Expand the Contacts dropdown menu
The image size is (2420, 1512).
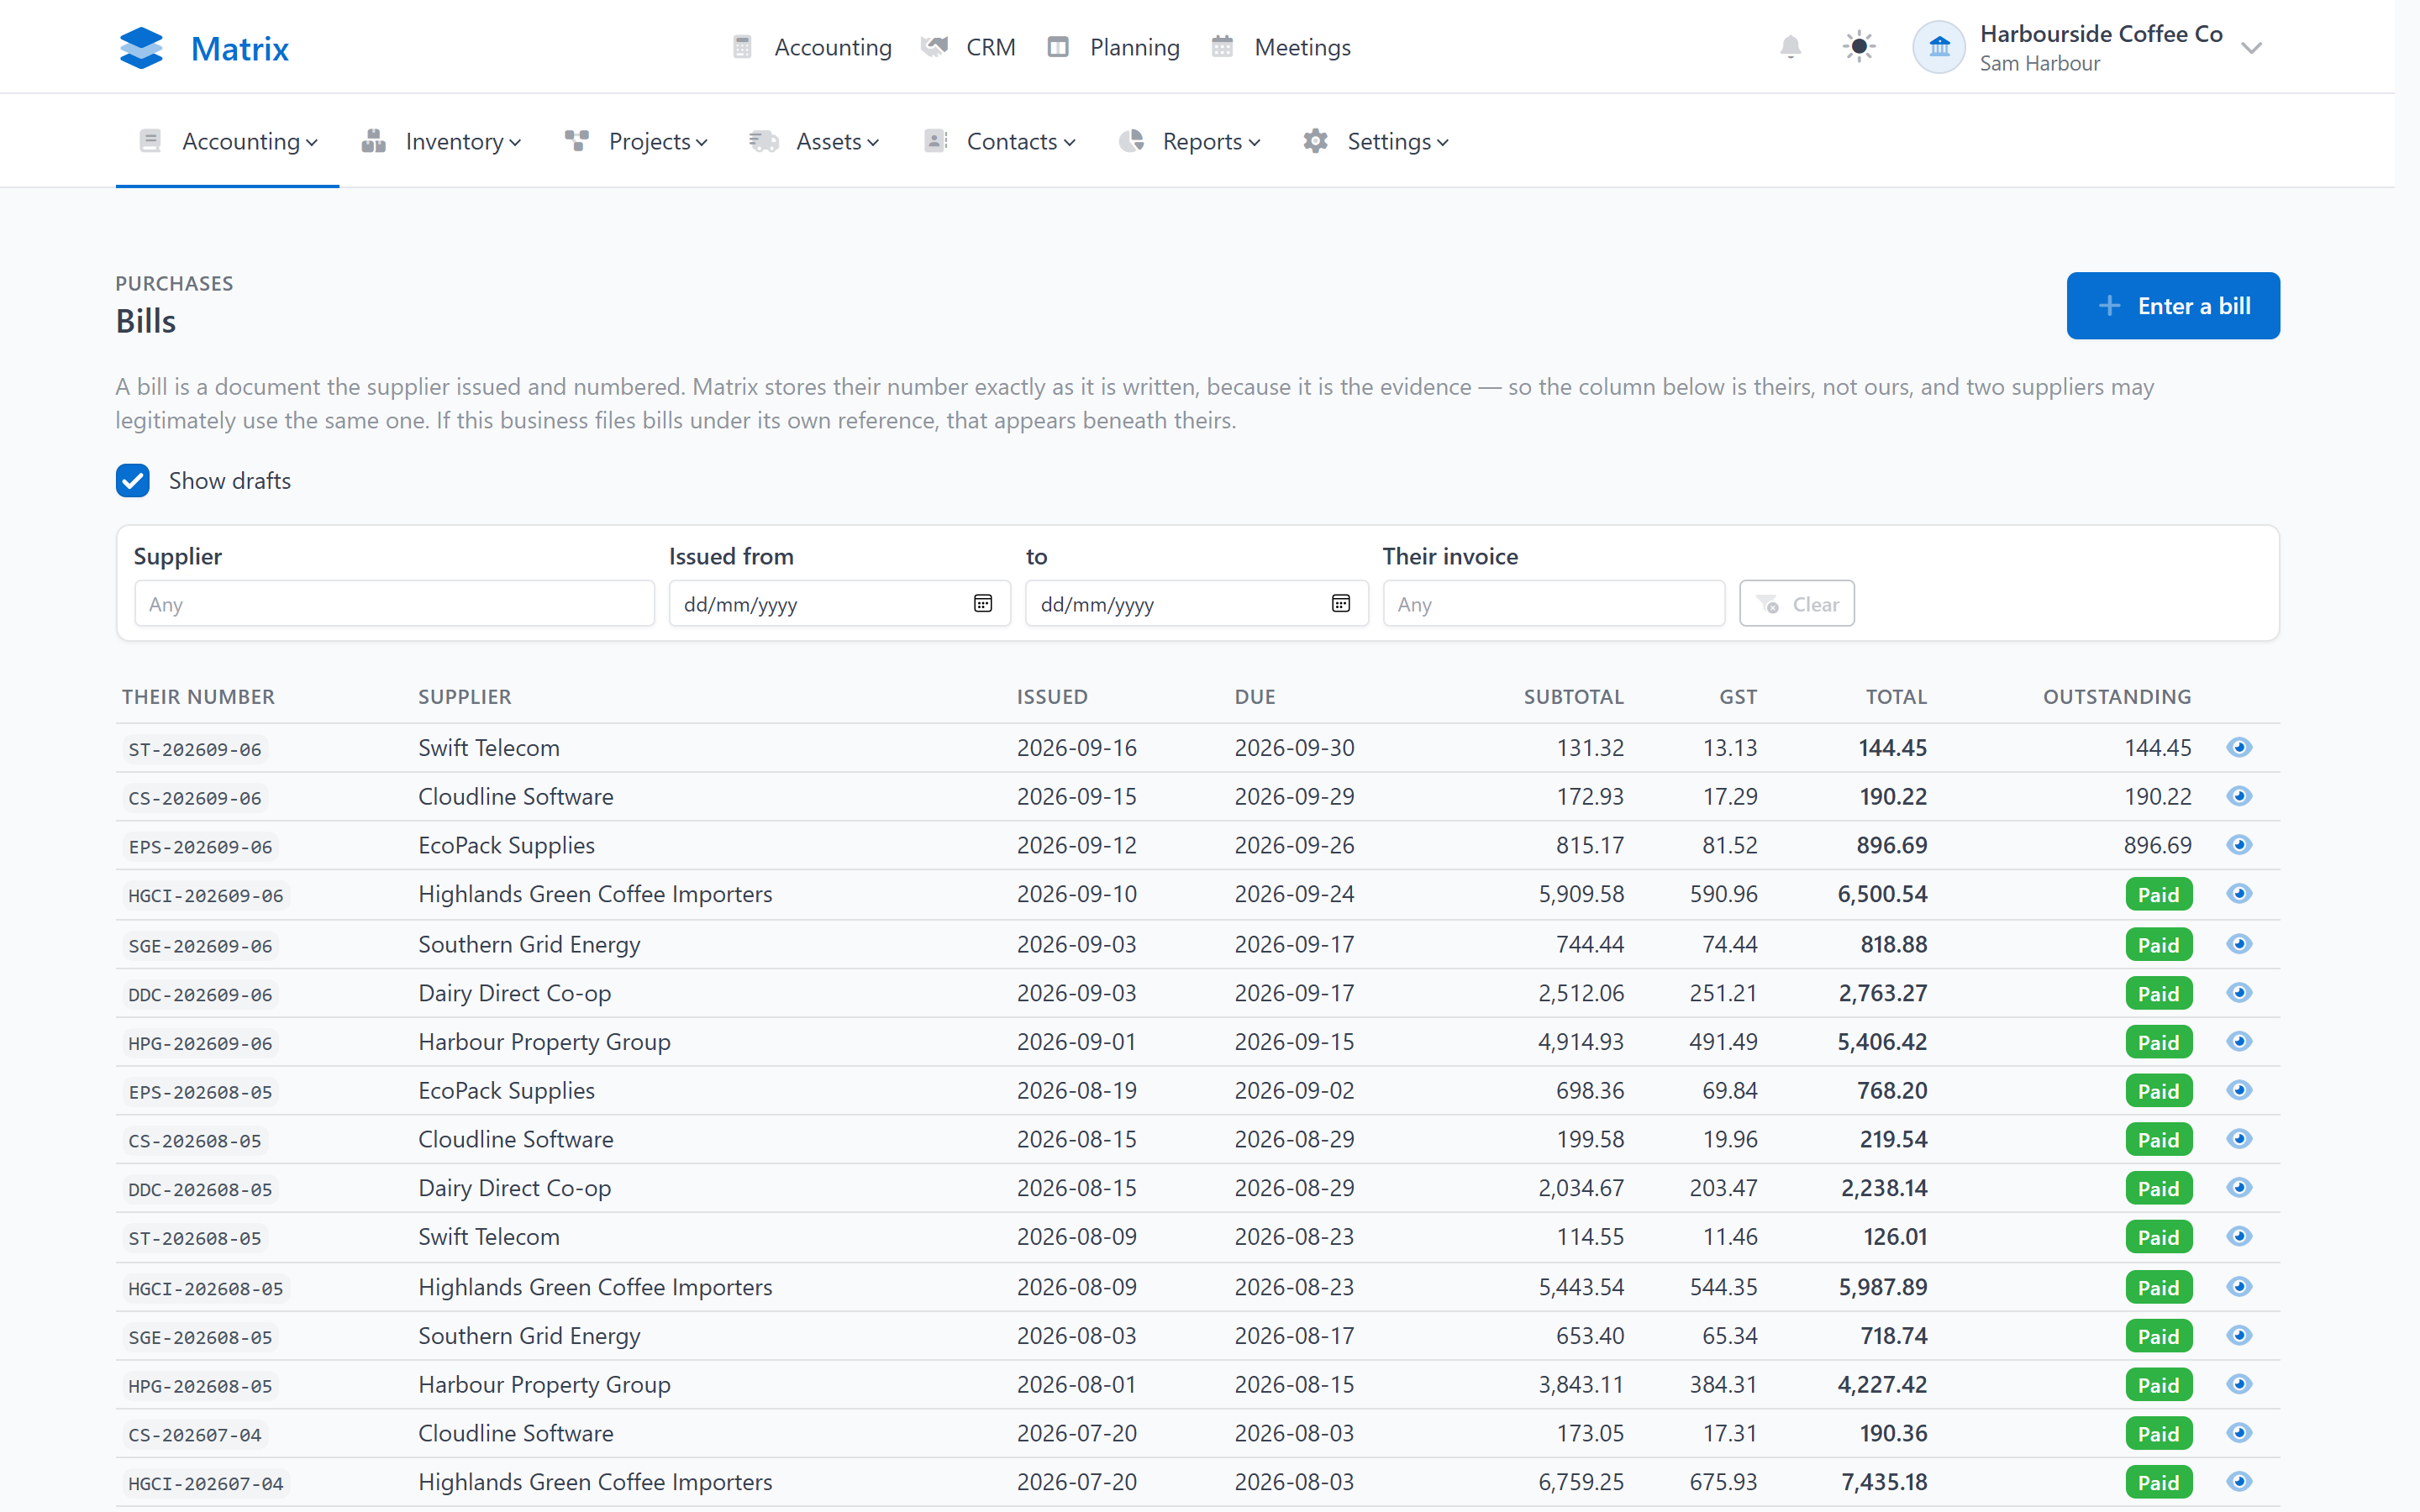click(999, 142)
